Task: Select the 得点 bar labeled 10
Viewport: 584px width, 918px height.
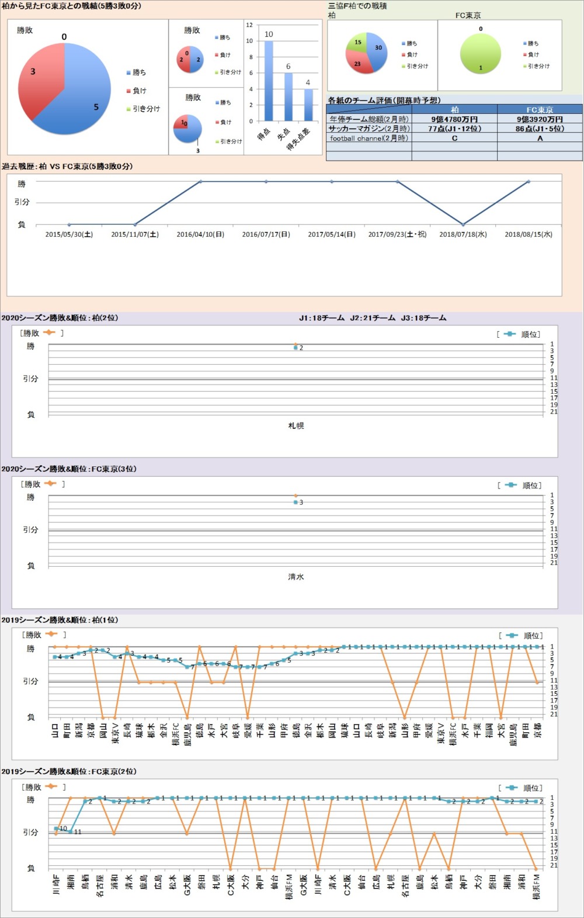Action: [x=269, y=81]
